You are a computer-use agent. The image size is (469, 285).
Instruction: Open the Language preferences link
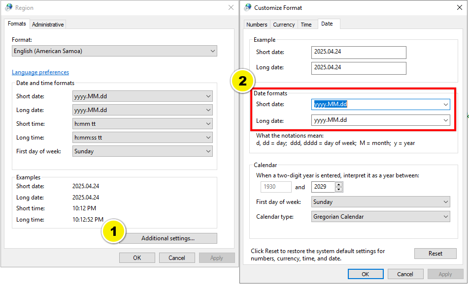coord(40,72)
